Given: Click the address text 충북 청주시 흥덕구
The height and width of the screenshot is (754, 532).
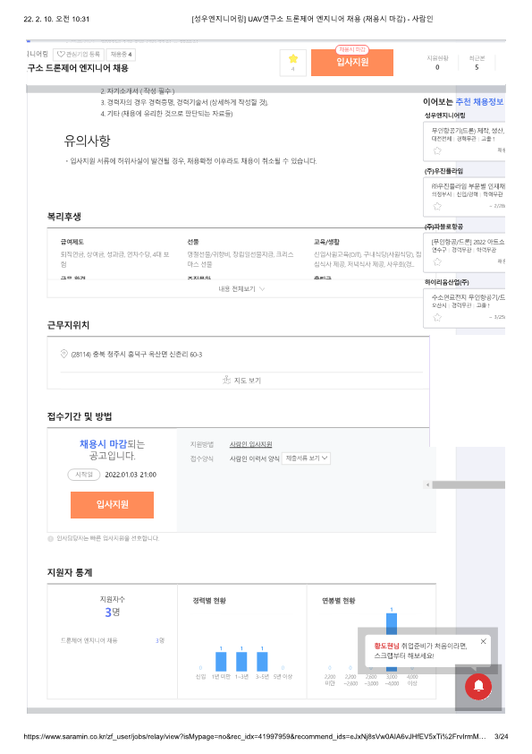Looking at the screenshot, I should [137, 355].
